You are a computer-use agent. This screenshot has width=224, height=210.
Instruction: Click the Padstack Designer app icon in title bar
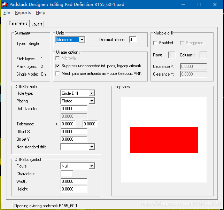click(5, 5)
